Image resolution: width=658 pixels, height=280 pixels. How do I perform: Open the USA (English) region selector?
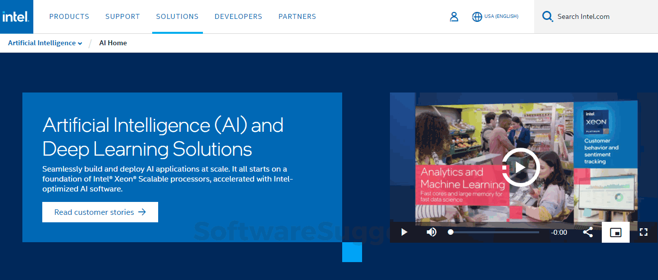pos(501,17)
